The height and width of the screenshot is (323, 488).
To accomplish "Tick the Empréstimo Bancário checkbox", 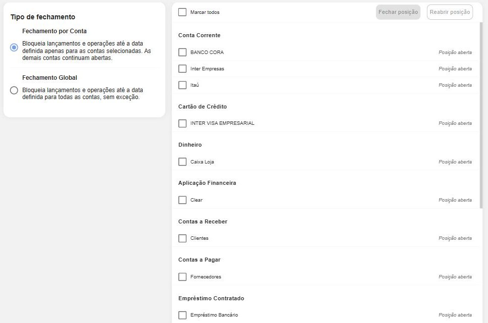I will (x=182, y=315).
